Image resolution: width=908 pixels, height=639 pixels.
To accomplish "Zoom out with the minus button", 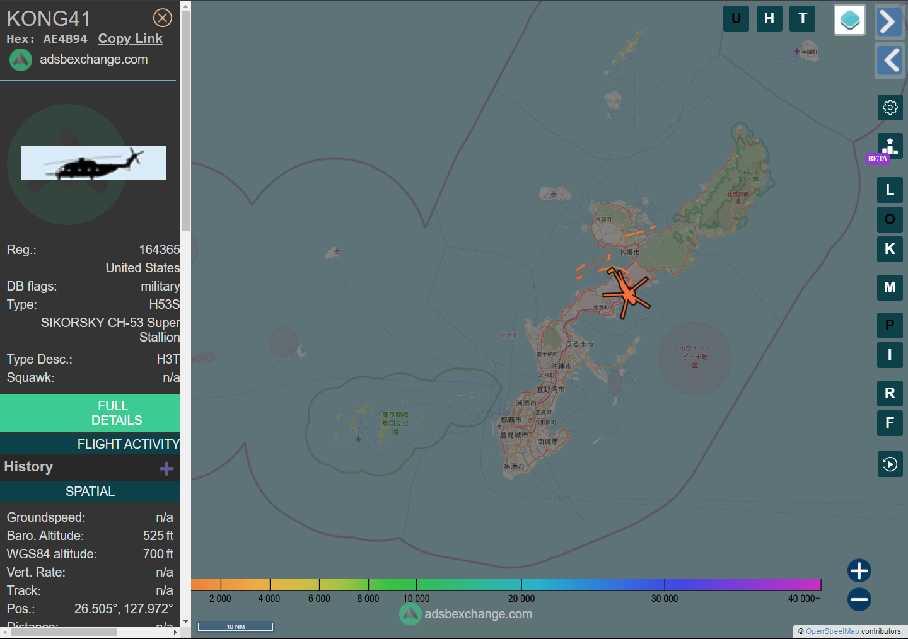I will [x=859, y=599].
